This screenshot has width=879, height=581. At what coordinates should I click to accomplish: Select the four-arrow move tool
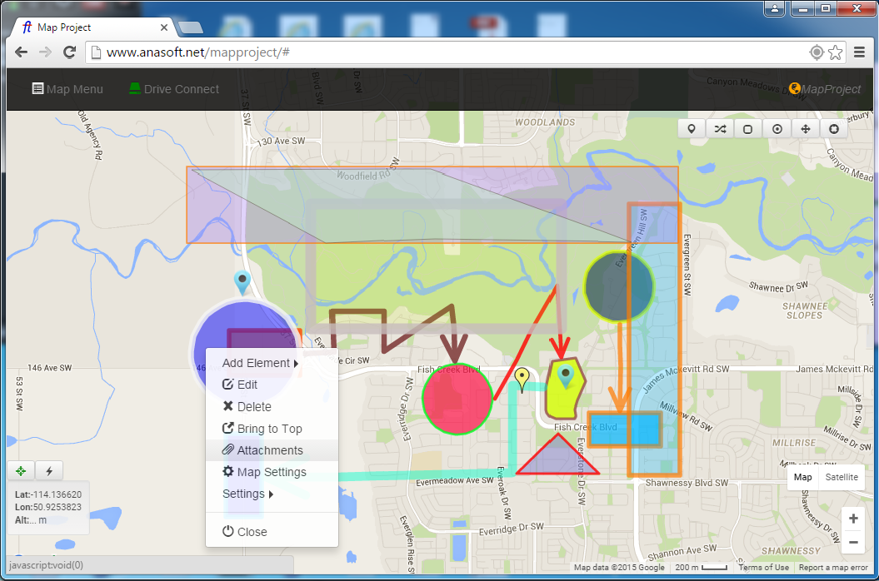coord(806,129)
